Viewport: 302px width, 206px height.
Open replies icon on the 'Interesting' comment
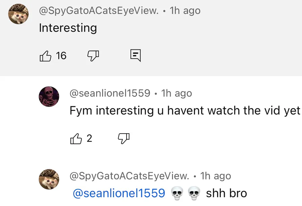tap(135, 56)
